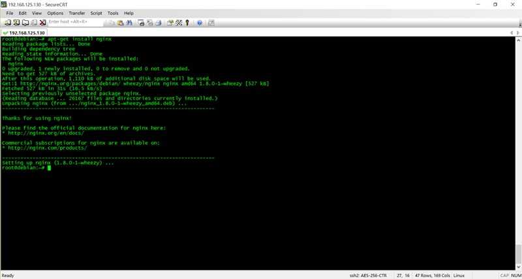The height and width of the screenshot is (279, 522).
Task: Close the SecureCRT window
Action: [512, 5]
